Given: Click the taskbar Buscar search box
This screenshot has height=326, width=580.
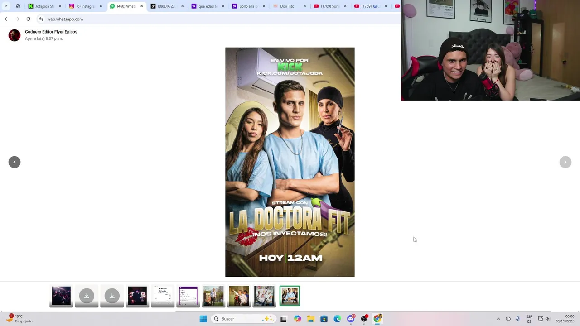Looking at the screenshot, I should coord(243,319).
